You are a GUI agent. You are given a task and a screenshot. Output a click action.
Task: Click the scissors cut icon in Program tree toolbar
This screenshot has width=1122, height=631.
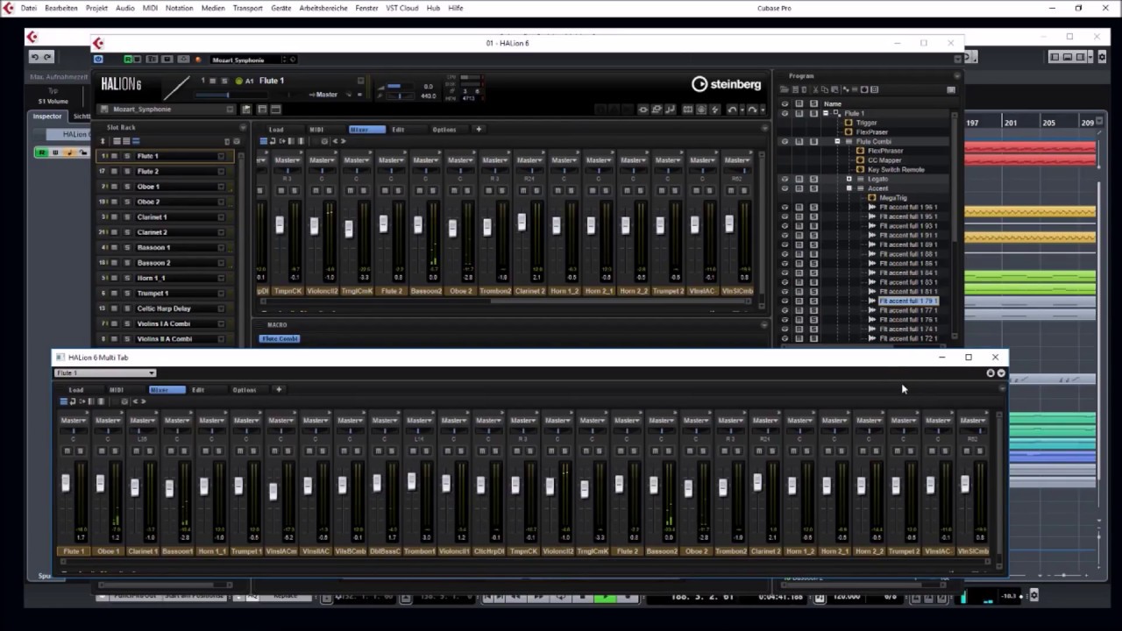(815, 89)
